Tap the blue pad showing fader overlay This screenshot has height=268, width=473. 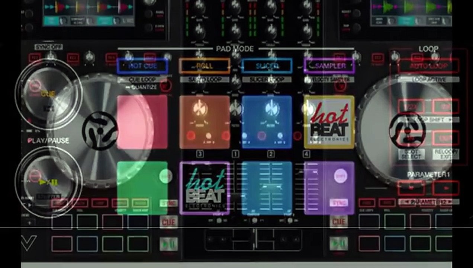267,188
